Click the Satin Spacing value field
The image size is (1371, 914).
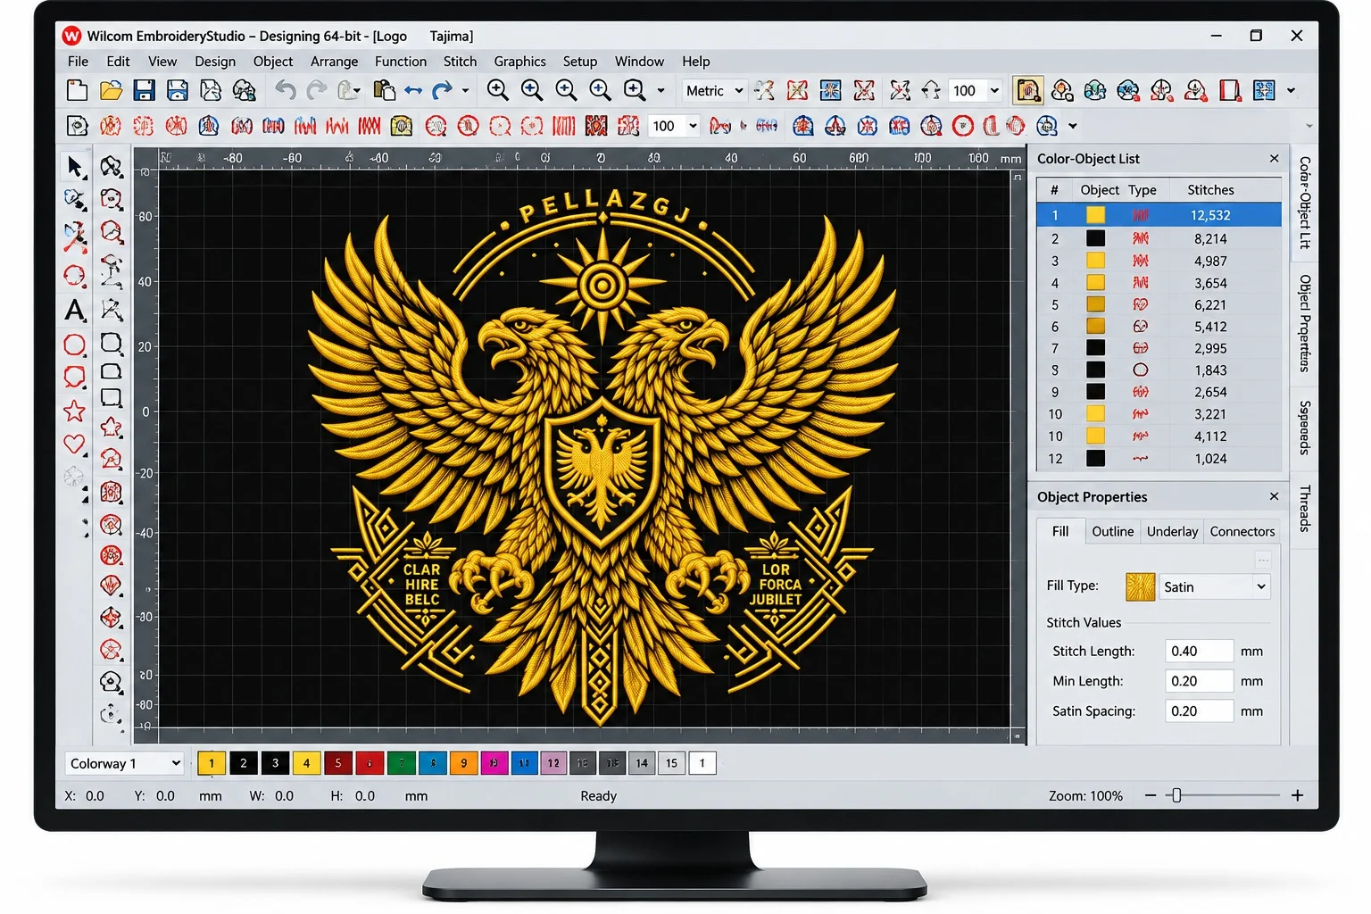click(1199, 710)
